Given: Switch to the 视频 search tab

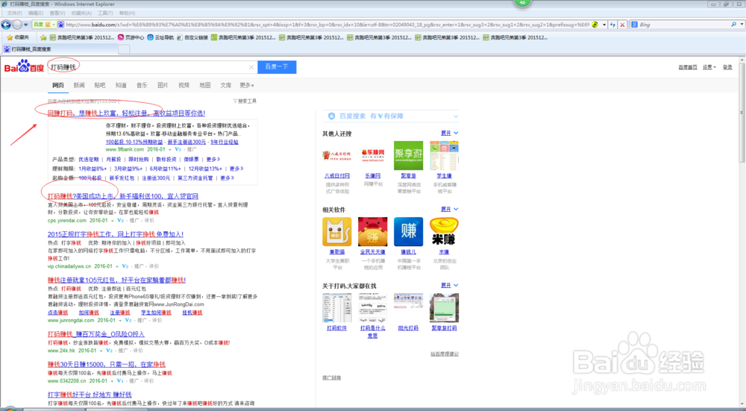Looking at the screenshot, I should pos(184,85).
